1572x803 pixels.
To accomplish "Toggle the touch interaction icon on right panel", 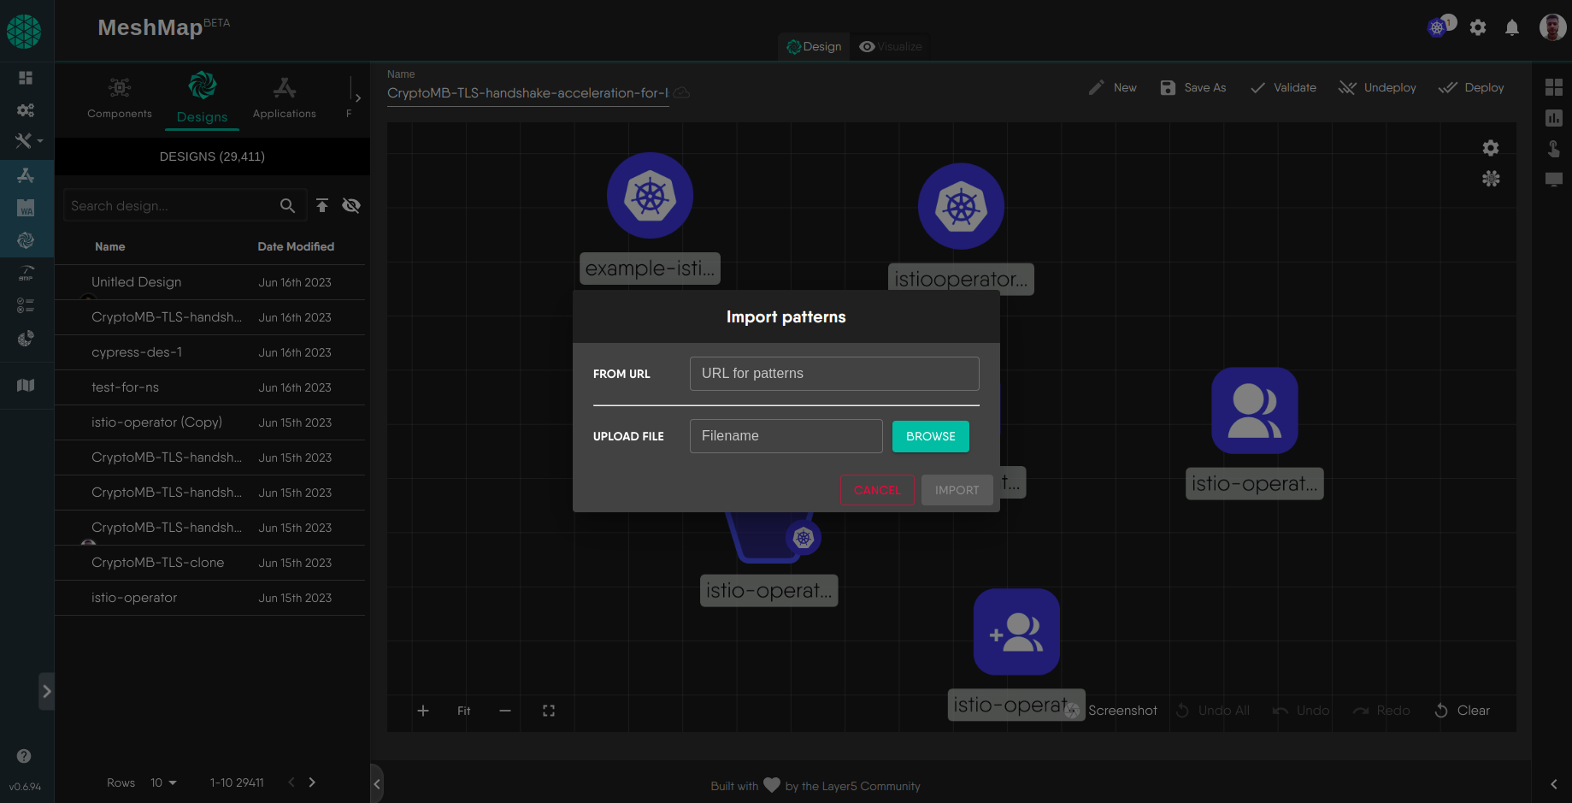I will click(x=1554, y=149).
